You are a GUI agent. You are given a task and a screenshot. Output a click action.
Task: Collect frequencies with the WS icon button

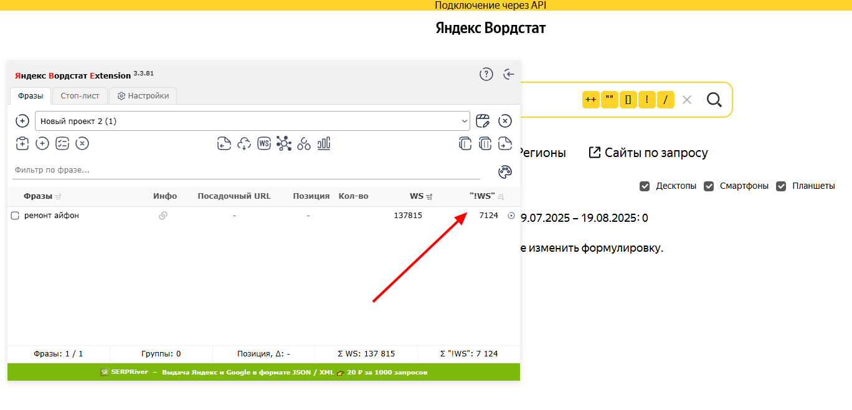point(264,143)
